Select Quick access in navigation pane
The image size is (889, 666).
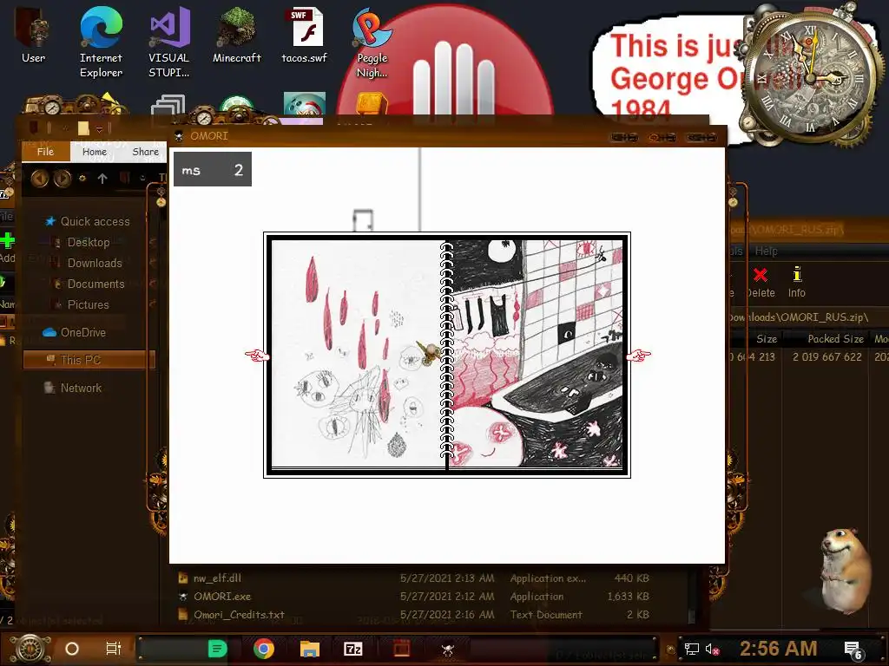(95, 221)
